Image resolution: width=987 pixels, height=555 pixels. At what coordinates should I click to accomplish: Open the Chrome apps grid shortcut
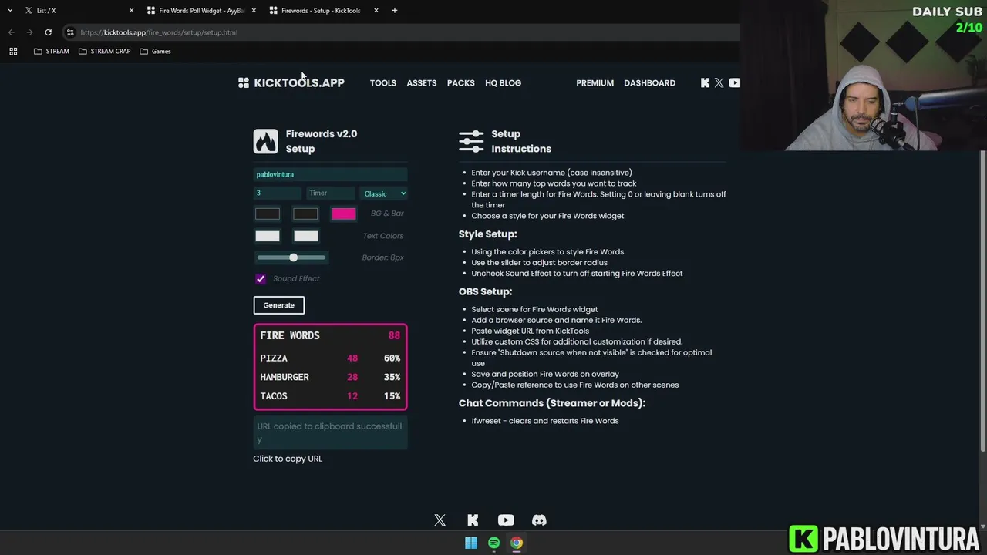(13, 51)
